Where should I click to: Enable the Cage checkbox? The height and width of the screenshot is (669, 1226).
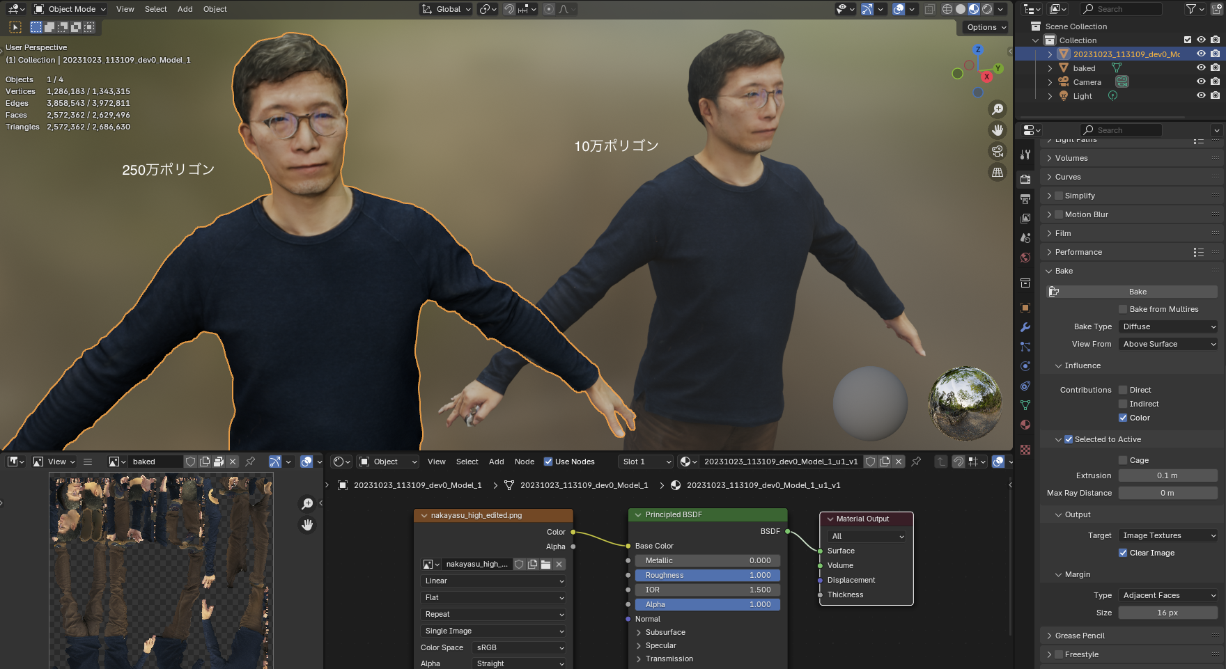[1123, 460]
